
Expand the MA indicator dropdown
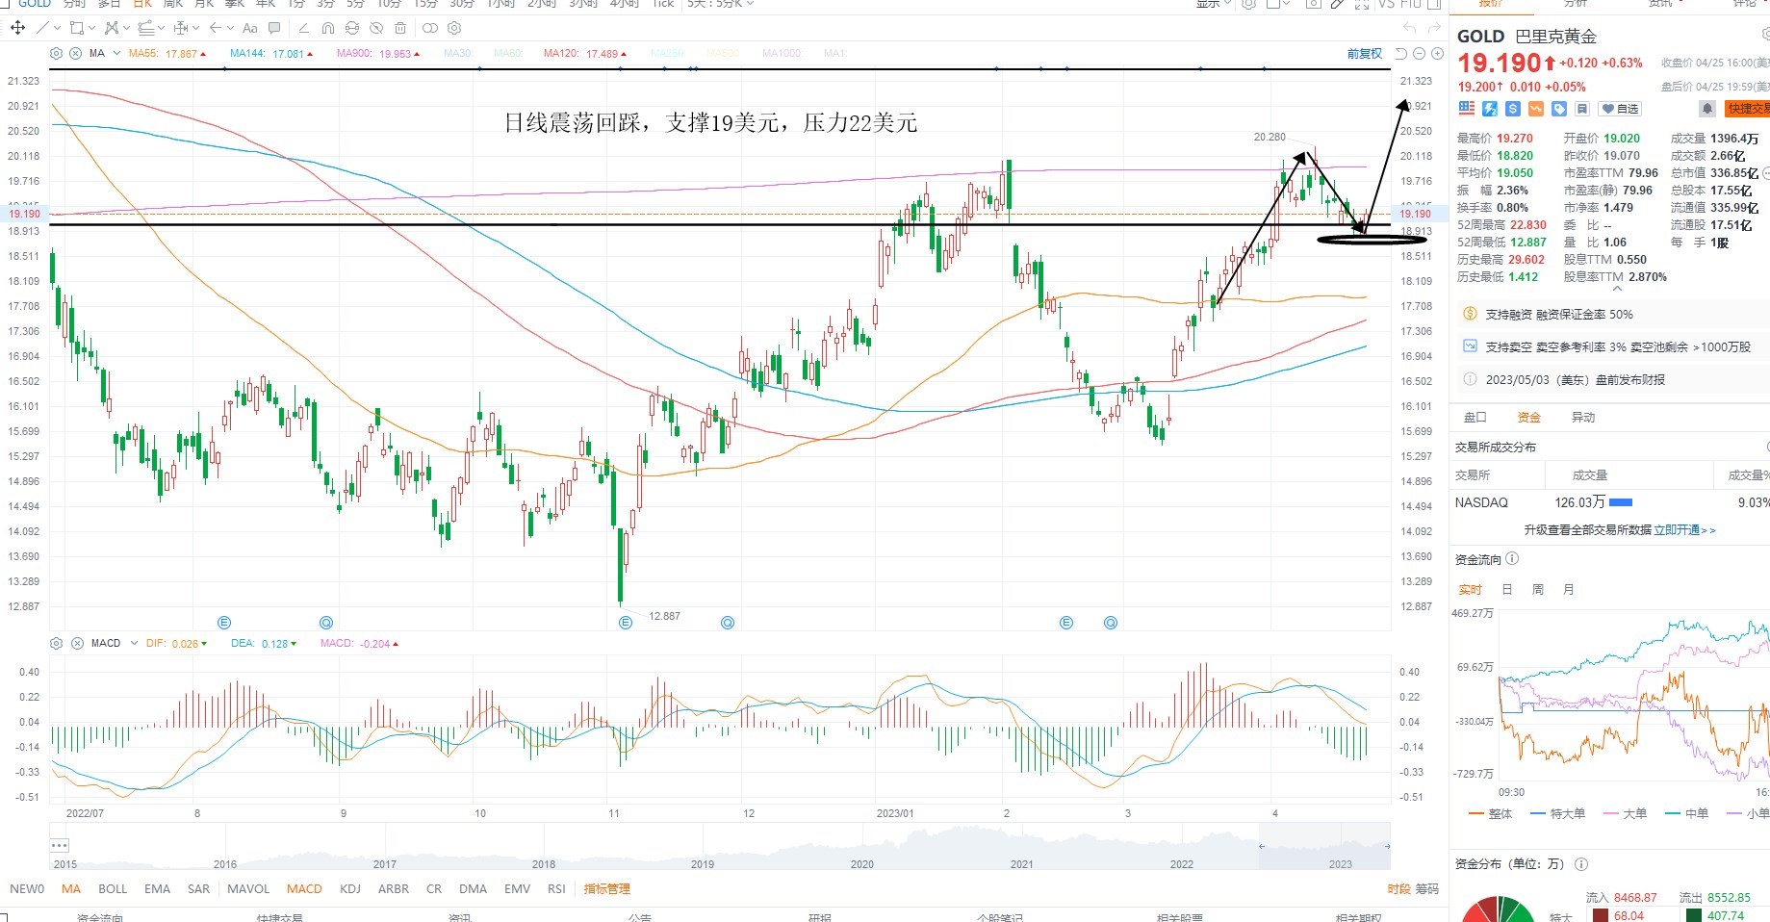[117, 54]
